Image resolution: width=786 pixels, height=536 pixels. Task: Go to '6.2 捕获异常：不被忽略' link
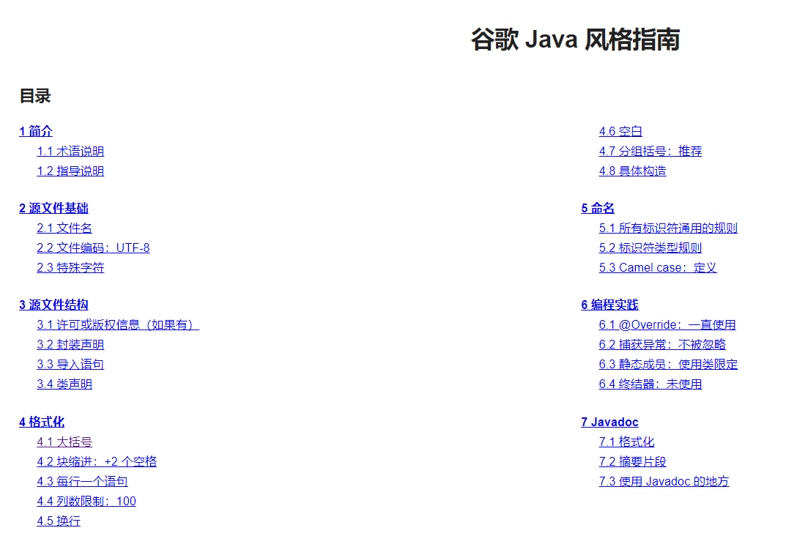pyautogui.click(x=662, y=345)
